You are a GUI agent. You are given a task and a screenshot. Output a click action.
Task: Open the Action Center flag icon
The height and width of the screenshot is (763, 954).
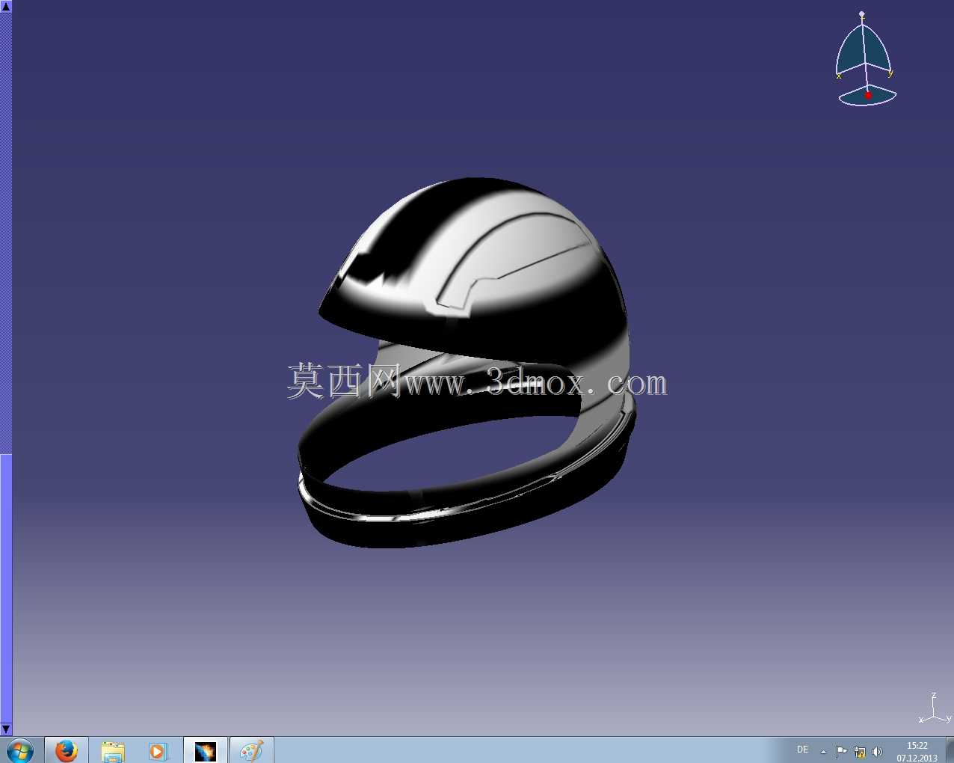[841, 752]
